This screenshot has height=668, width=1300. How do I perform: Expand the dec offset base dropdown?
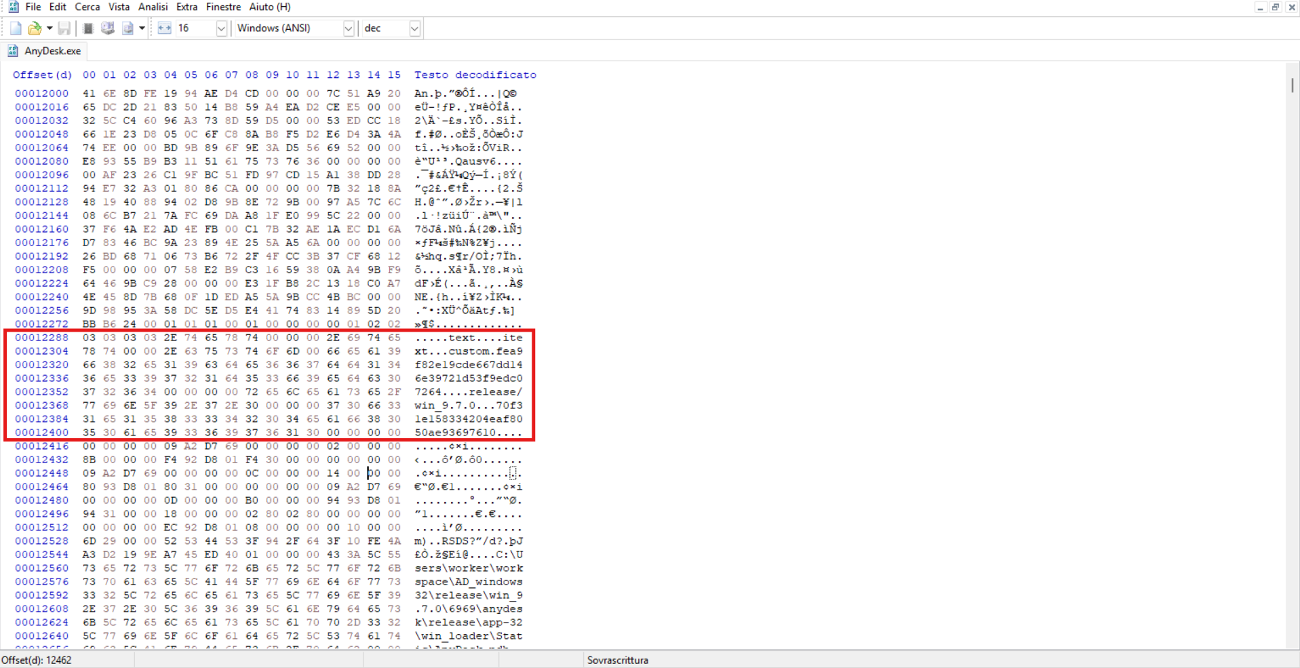coord(414,28)
